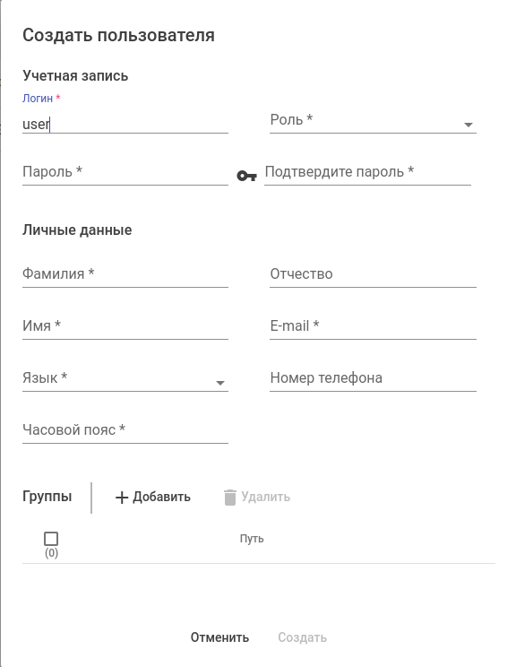Viewport: 516px width, 667px height.
Task: Focus the Имя input field
Action: [x=125, y=326]
